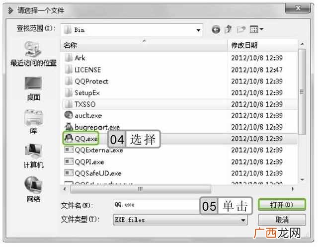Screen dimensions: 318x247
Task: Click the QQPI.exe file name
Action: click(x=89, y=162)
